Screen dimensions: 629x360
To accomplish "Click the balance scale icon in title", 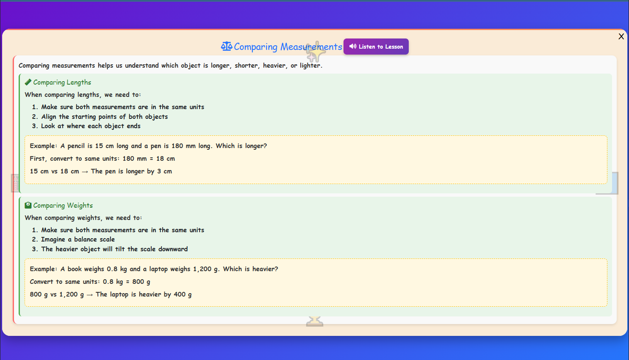I will click(226, 47).
